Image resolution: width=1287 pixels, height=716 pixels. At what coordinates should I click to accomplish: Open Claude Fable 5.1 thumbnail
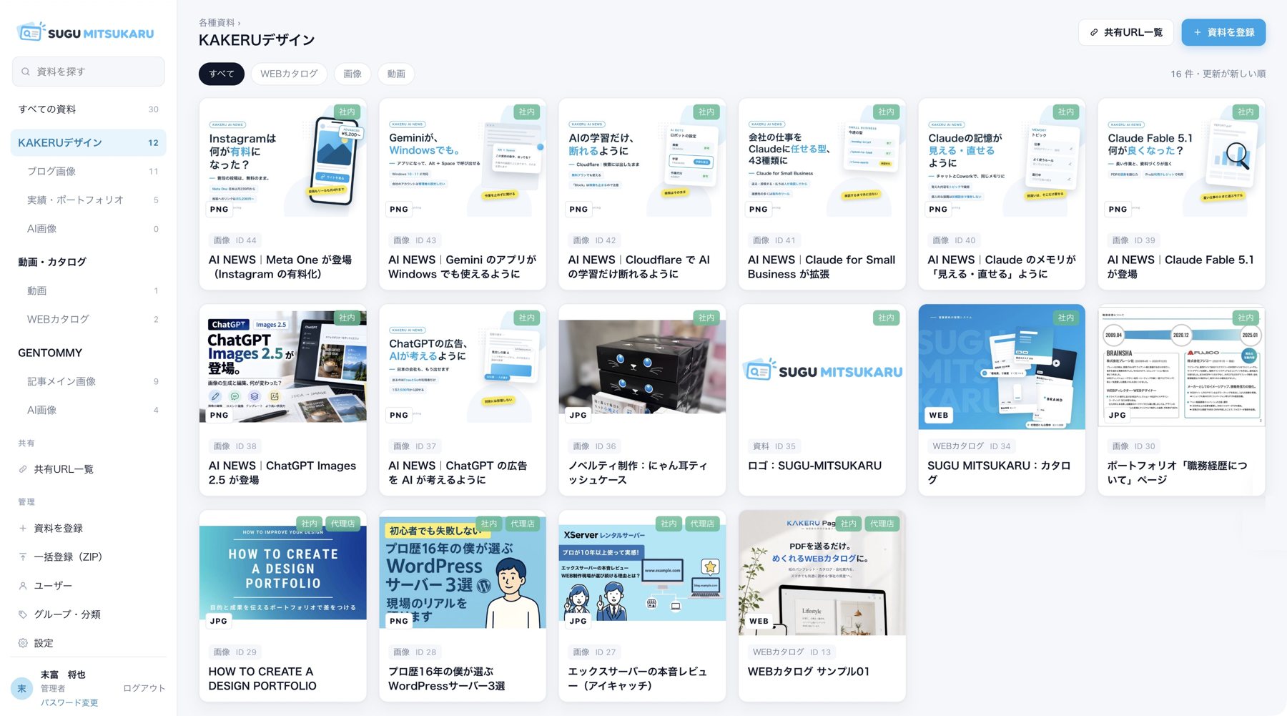pyautogui.click(x=1181, y=161)
